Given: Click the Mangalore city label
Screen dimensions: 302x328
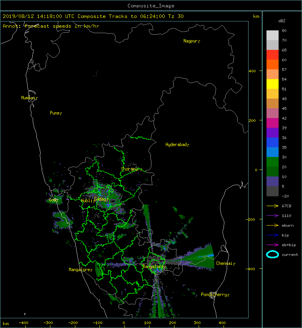Looking at the screenshot, I should click(80, 270).
